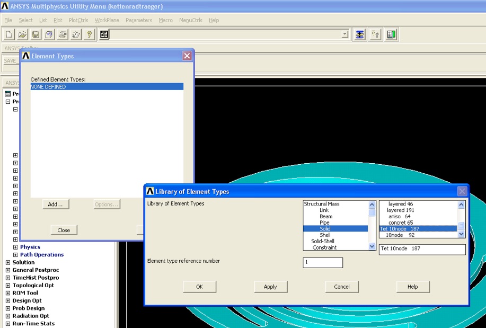The height and width of the screenshot is (328, 486).
Task: Open the File menu
Action: click(8, 20)
